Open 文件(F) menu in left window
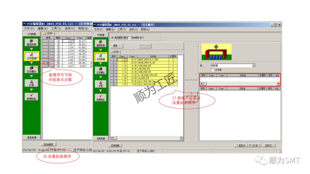The height and width of the screenshot is (174, 310). (29, 29)
